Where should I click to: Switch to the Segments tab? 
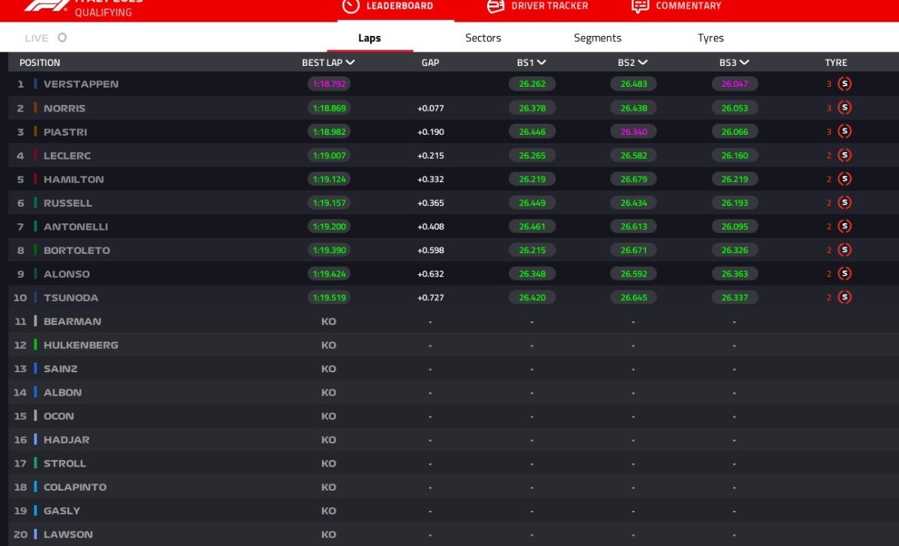point(597,38)
